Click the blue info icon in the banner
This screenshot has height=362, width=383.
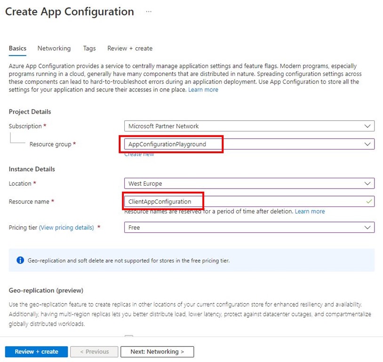coord(20,260)
